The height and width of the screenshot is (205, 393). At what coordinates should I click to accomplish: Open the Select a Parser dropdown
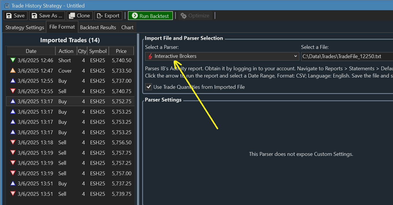222,56
